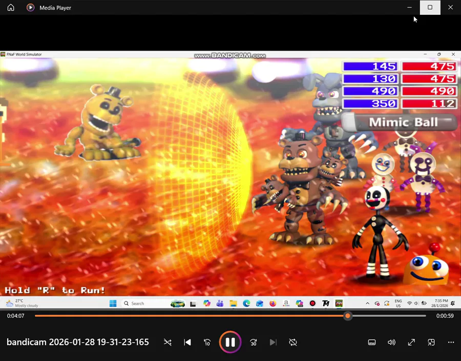
Task: Open the more options menu
Action: [x=451, y=342]
